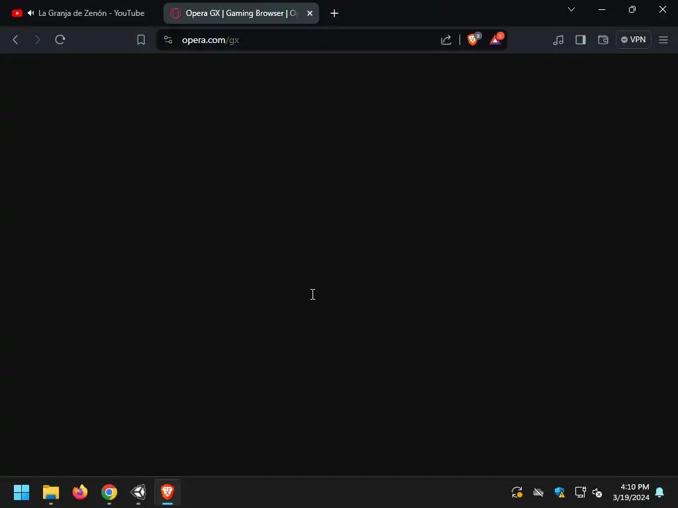The image size is (678, 508).
Task: Open a new tab with plus button
Action: pyautogui.click(x=334, y=13)
